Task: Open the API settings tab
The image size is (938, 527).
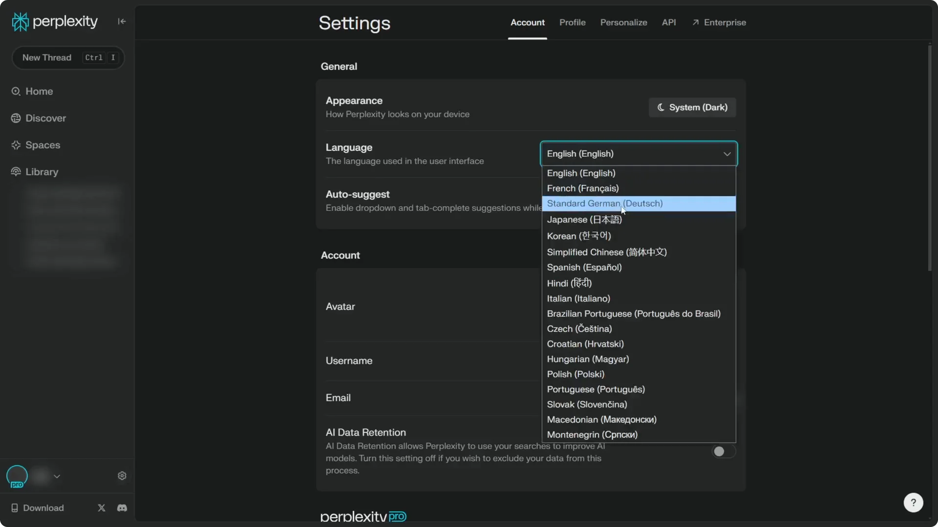Action: pyautogui.click(x=669, y=22)
